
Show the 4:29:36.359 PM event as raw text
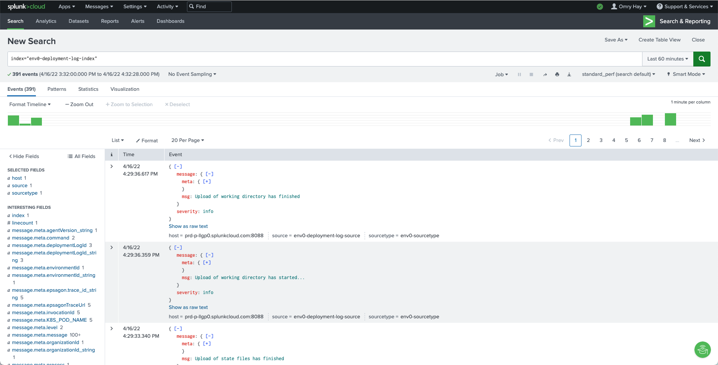pos(188,307)
